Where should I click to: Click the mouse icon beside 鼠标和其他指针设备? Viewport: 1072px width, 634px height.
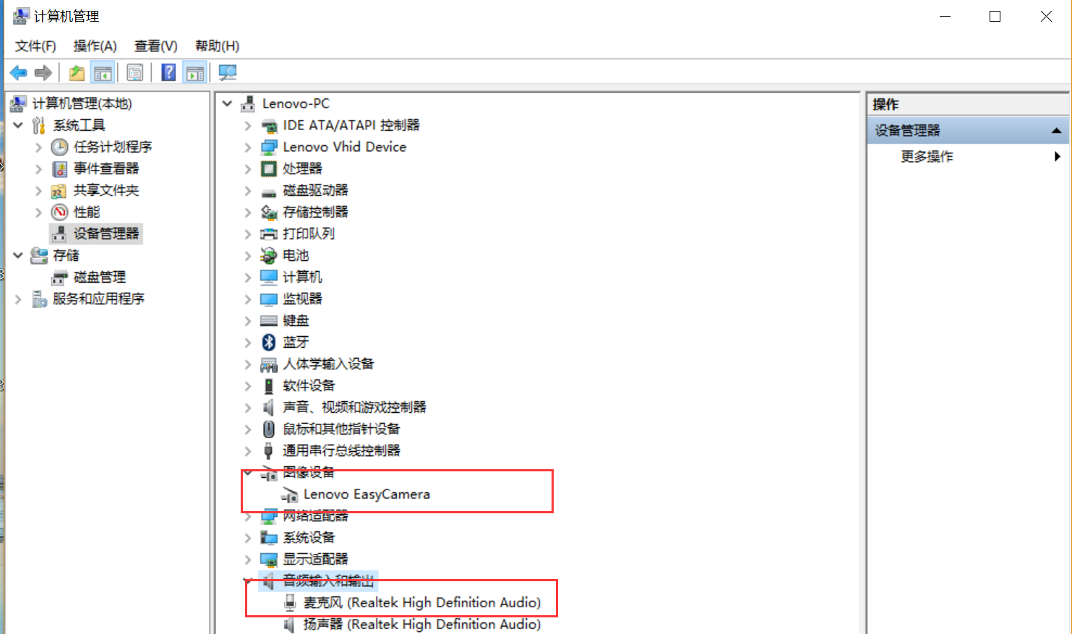tap(269, 429)
